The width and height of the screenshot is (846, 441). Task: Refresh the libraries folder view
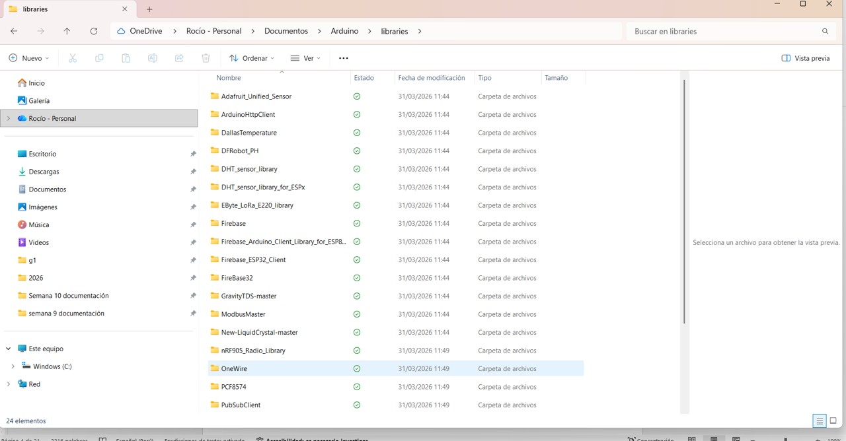click(x=94, y=31)
